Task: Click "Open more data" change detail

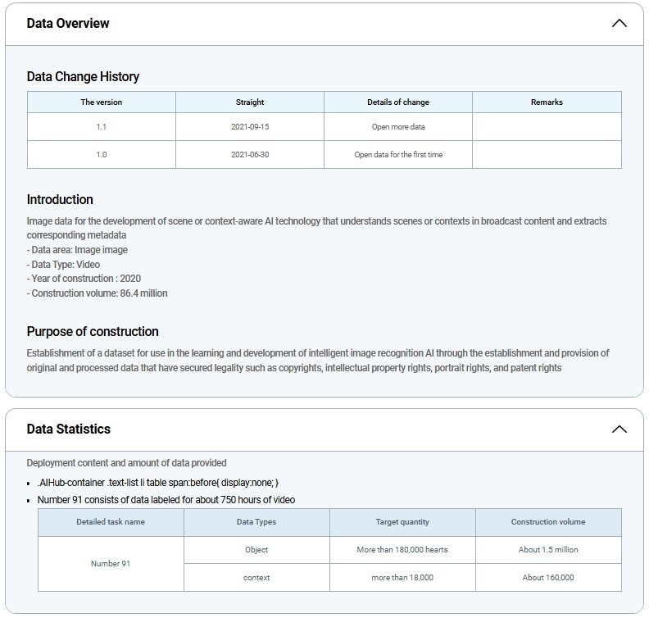Action: point(398,127)
